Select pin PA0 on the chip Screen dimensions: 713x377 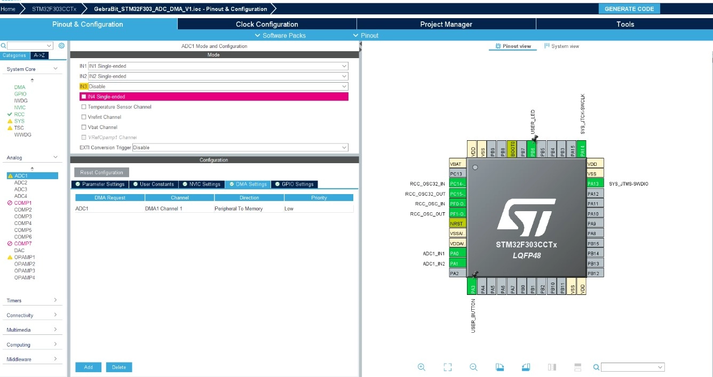pos(458,253)
